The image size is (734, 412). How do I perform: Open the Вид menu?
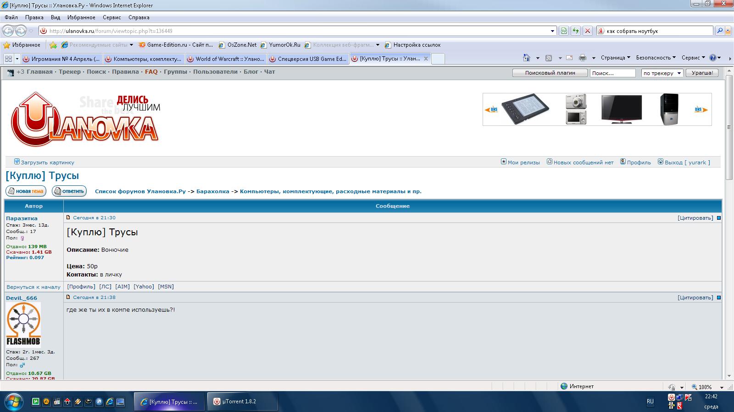coord(56,17)
